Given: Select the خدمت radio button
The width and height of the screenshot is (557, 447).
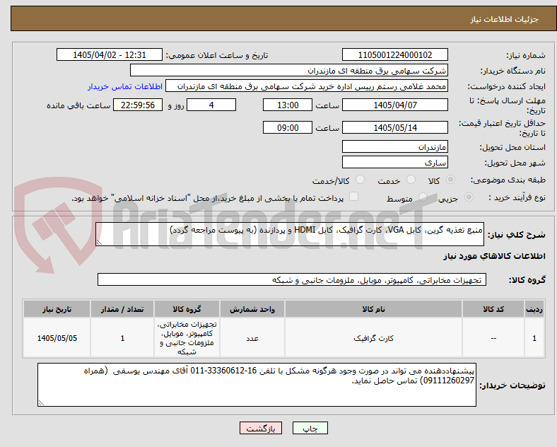Looking at the screenshot, I should 411,180.
